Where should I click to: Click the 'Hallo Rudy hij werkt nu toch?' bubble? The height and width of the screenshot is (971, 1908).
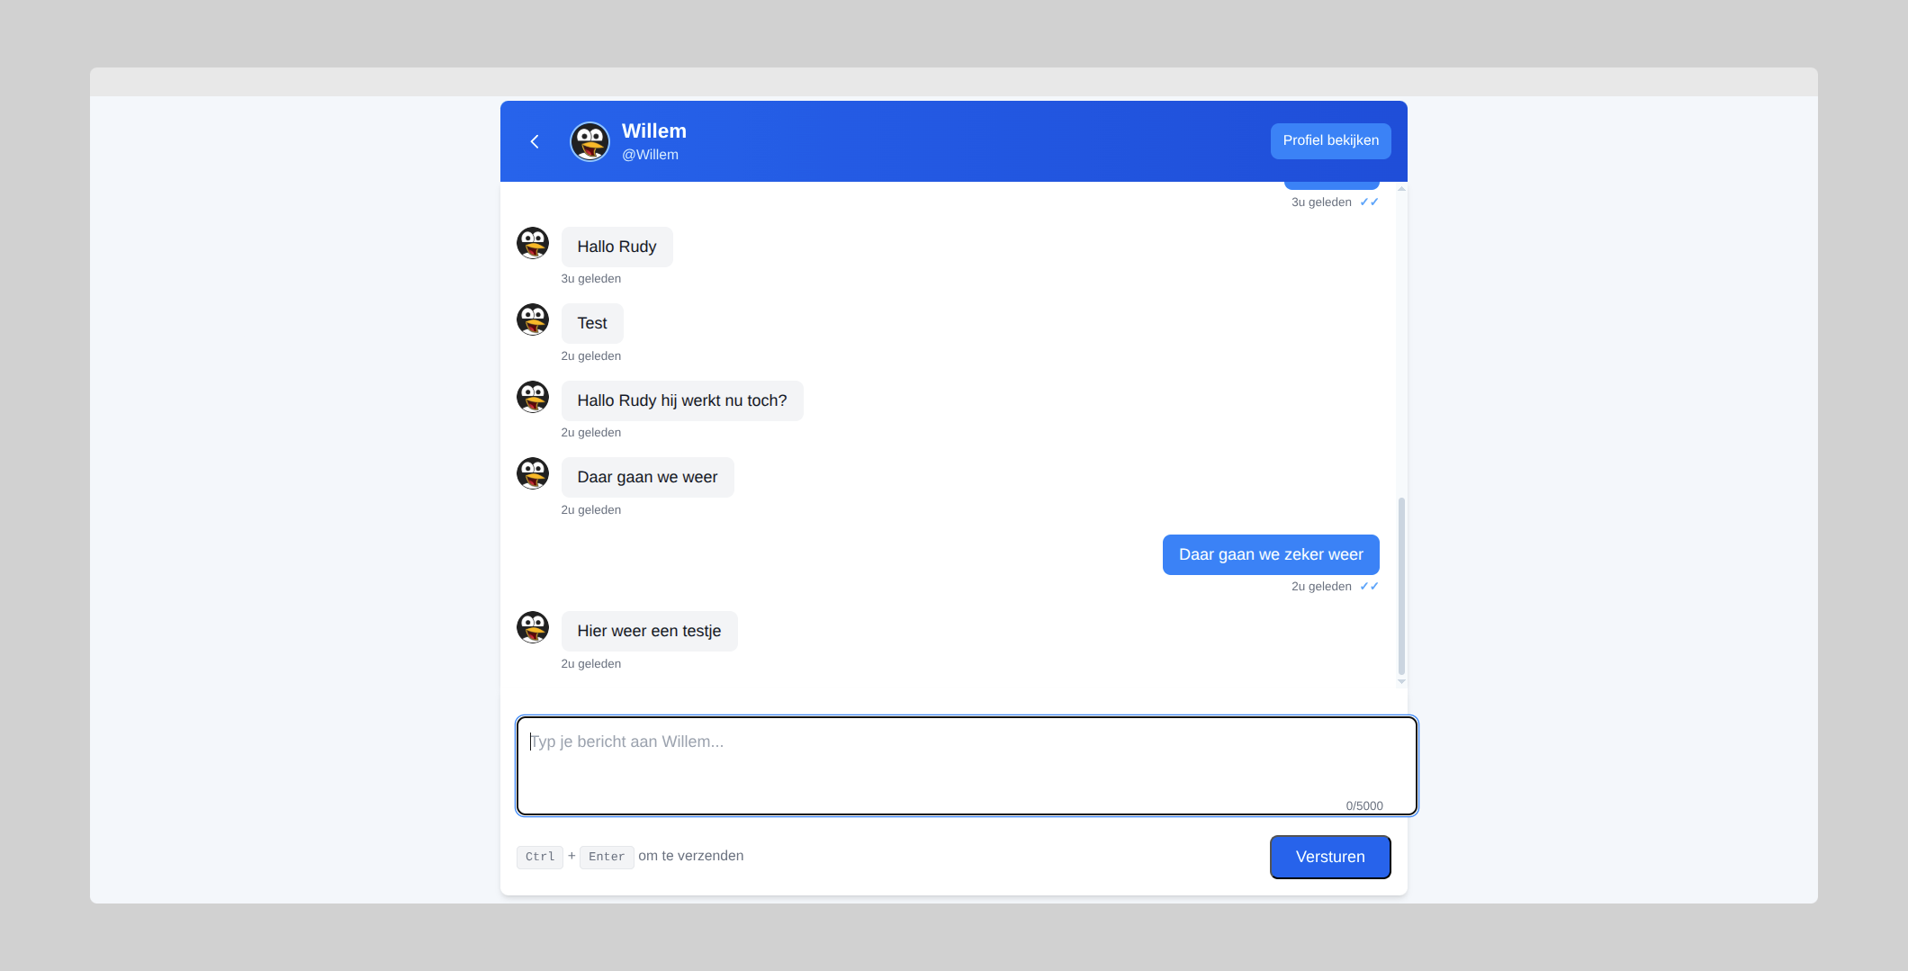tap(681, 400)
